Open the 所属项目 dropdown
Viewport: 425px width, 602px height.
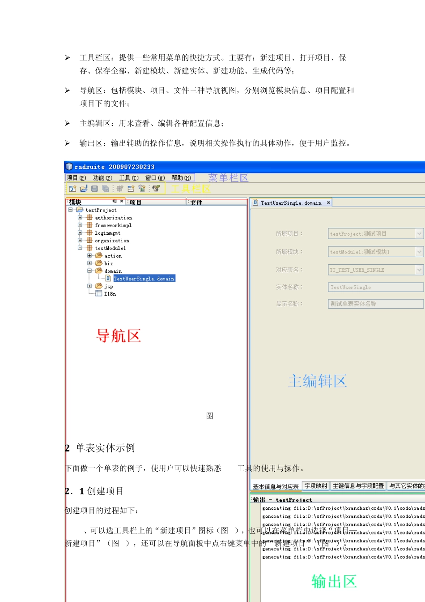click(x=419, y=233)
